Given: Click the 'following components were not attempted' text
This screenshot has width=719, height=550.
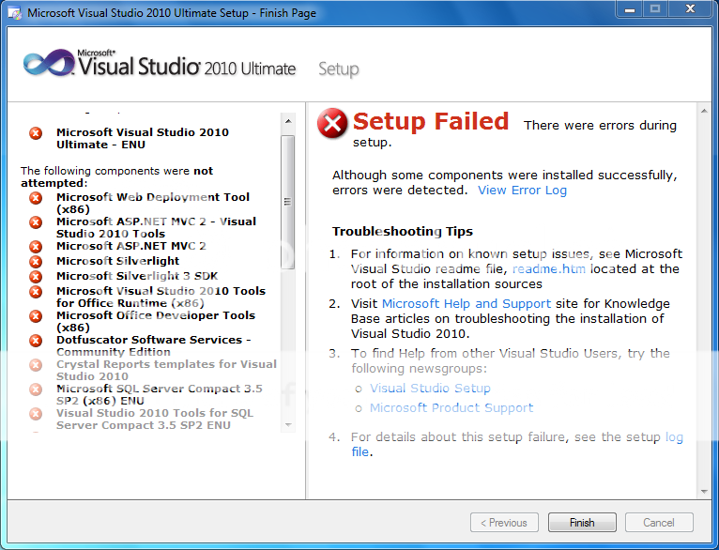Looking at the screenshot, I should point(117,176).
